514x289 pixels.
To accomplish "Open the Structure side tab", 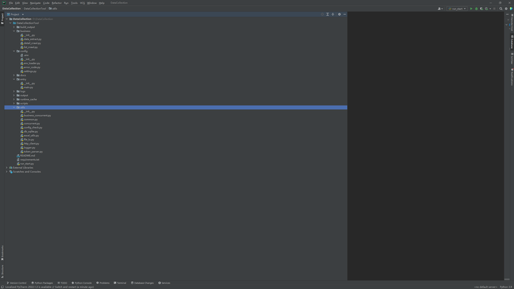I will tap(2, 271).
